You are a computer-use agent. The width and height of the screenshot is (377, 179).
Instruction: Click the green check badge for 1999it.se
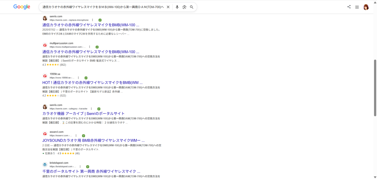(x=86, y=78)
